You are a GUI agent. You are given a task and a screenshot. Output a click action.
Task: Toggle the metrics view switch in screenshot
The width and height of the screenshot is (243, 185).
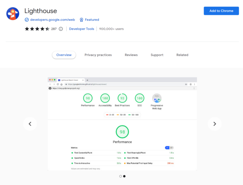tap(169, 148)
